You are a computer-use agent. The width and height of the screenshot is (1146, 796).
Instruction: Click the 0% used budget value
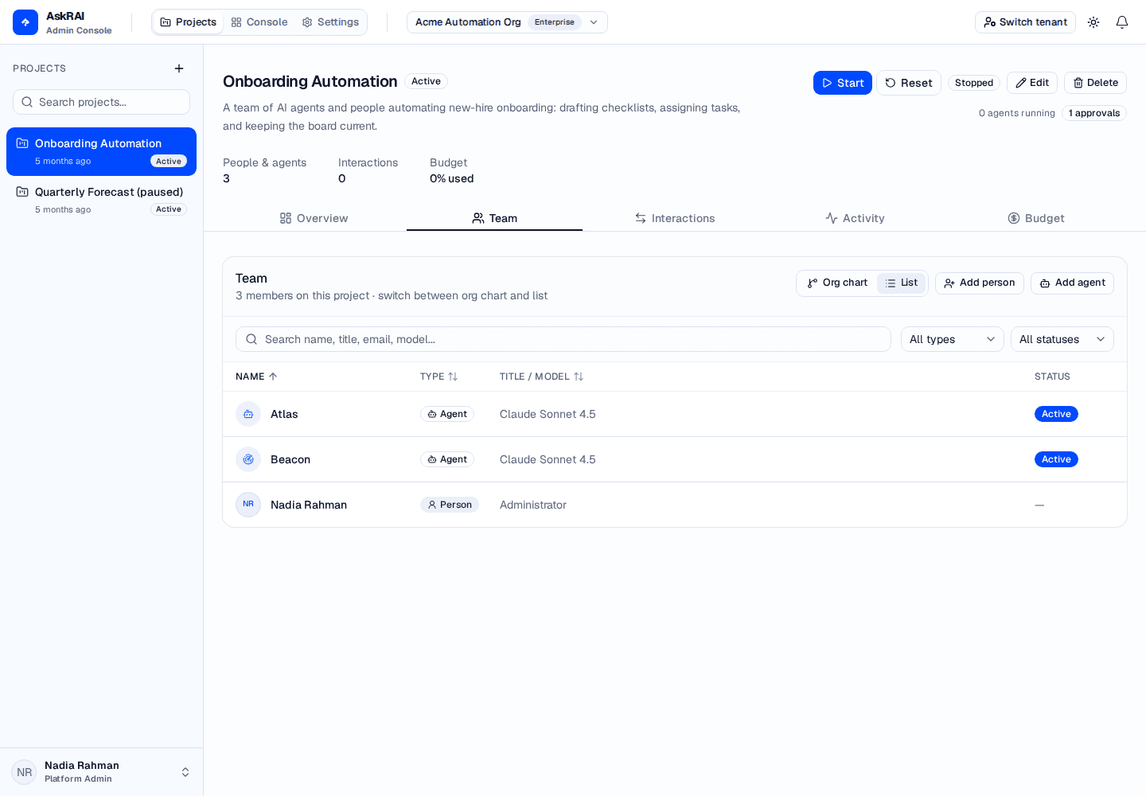click(451, 178)
